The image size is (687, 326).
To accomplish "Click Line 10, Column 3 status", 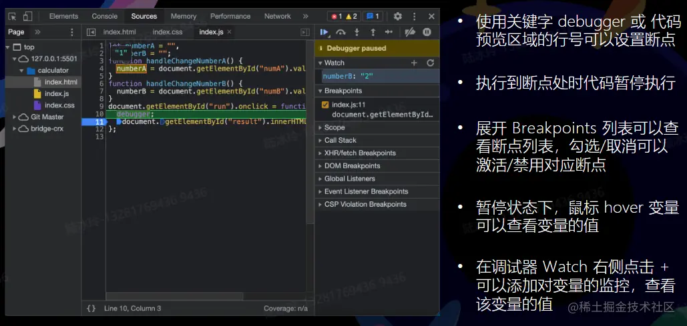I will (132, 308).
